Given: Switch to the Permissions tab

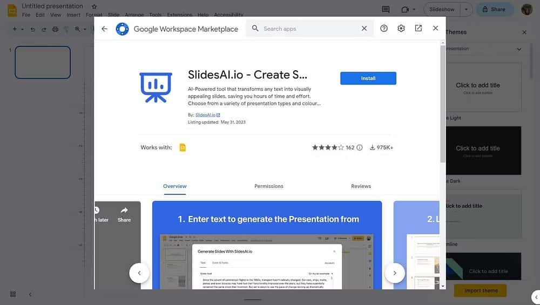Looking at the screenshot, I should tap(268, 186).
